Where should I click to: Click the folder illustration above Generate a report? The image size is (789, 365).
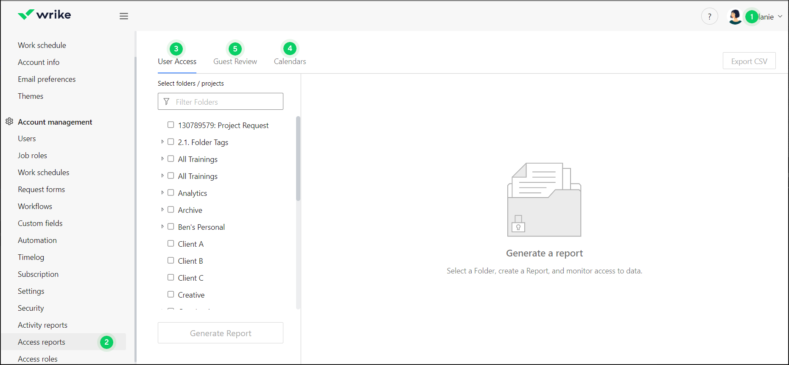point(544,200)
